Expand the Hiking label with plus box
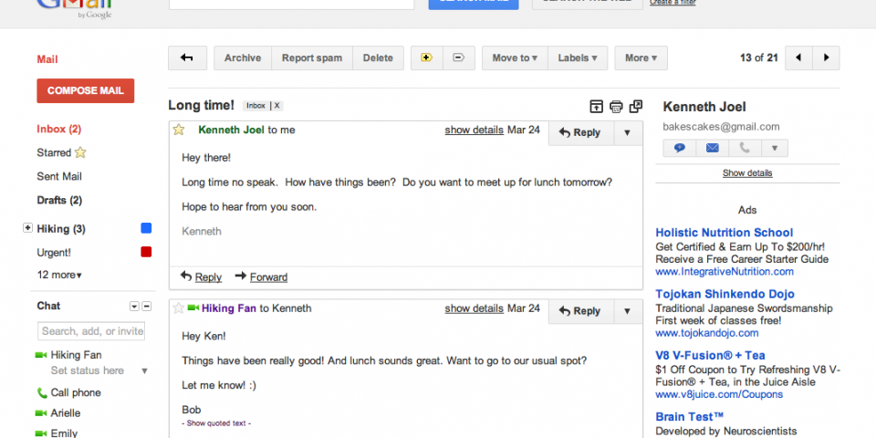 pyautogui.click(x=27, y=228)
